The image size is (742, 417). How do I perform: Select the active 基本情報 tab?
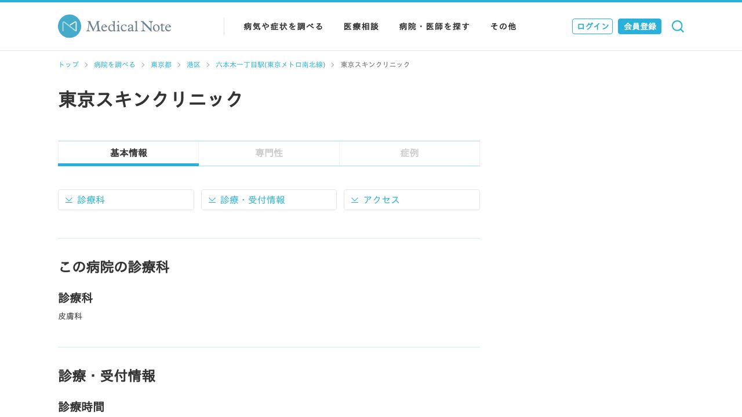pyautogui.click(x=128, y=153)
